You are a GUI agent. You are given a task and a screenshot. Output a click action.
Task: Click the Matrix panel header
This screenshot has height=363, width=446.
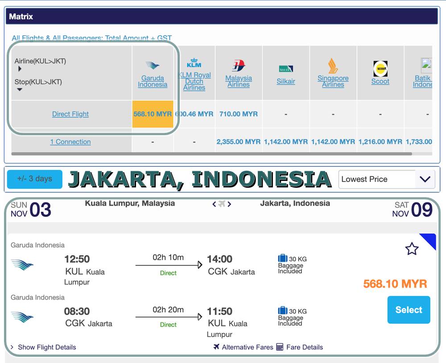click(222, 16)
